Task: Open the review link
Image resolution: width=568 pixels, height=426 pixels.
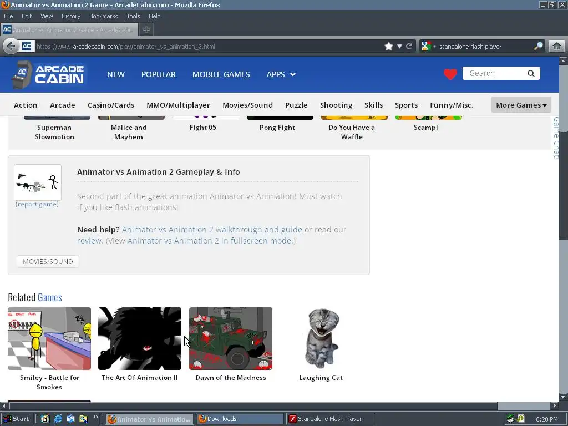Action: click(90, 241)
